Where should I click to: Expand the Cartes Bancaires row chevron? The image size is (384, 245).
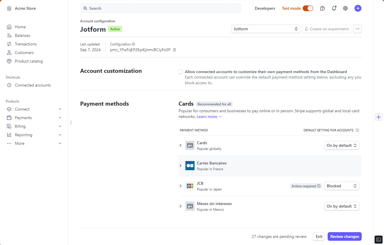coord(181,166)
